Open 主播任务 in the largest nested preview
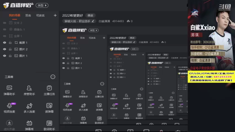This screenshot has width=235, height=132. pos(99,94)
